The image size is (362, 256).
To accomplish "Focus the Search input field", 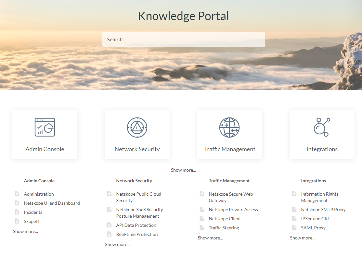I will click(184, 39).
